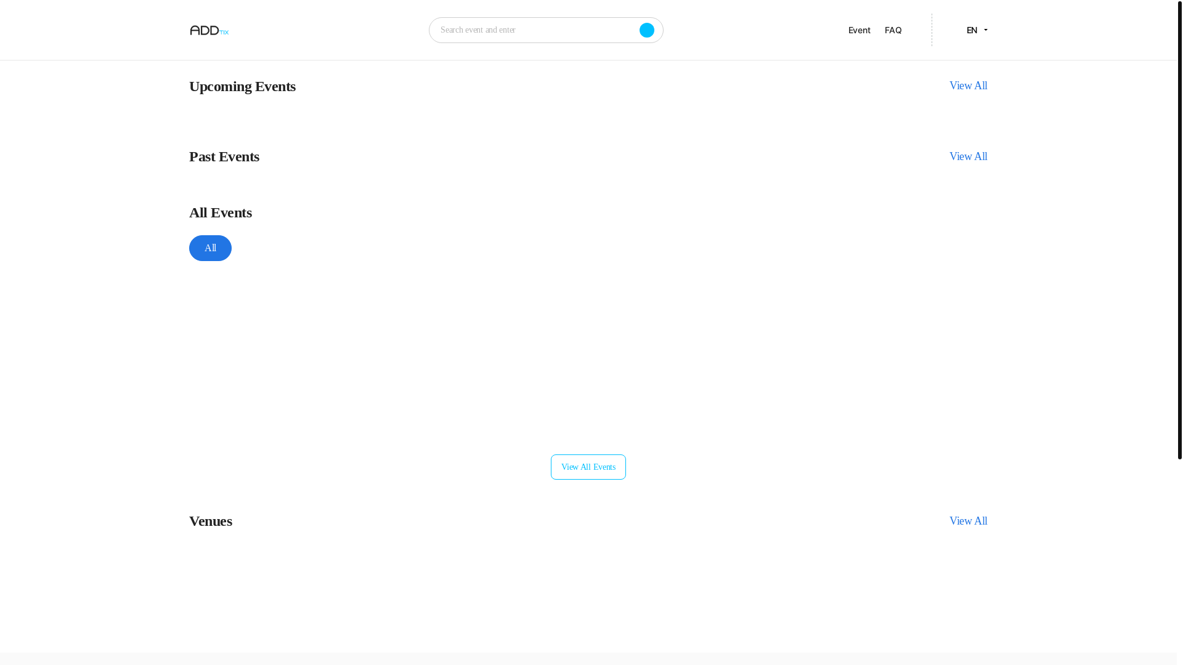Screen dimensions: 1183x665
Task: Expand the EN language dropdown
Action: pyautogui.click(x=977, y=30)
